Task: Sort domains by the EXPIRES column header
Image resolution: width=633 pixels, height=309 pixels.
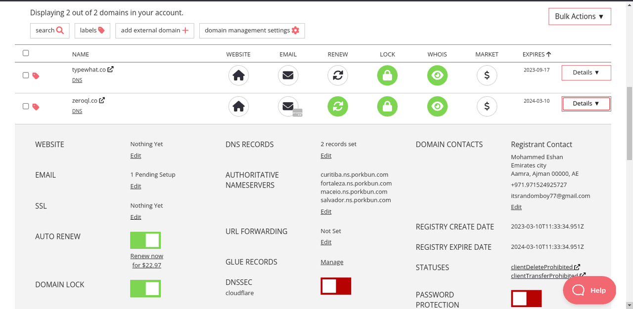Action: pos(537,54)
